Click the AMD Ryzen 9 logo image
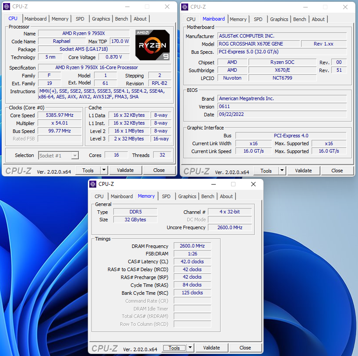 tap(152, 45)
